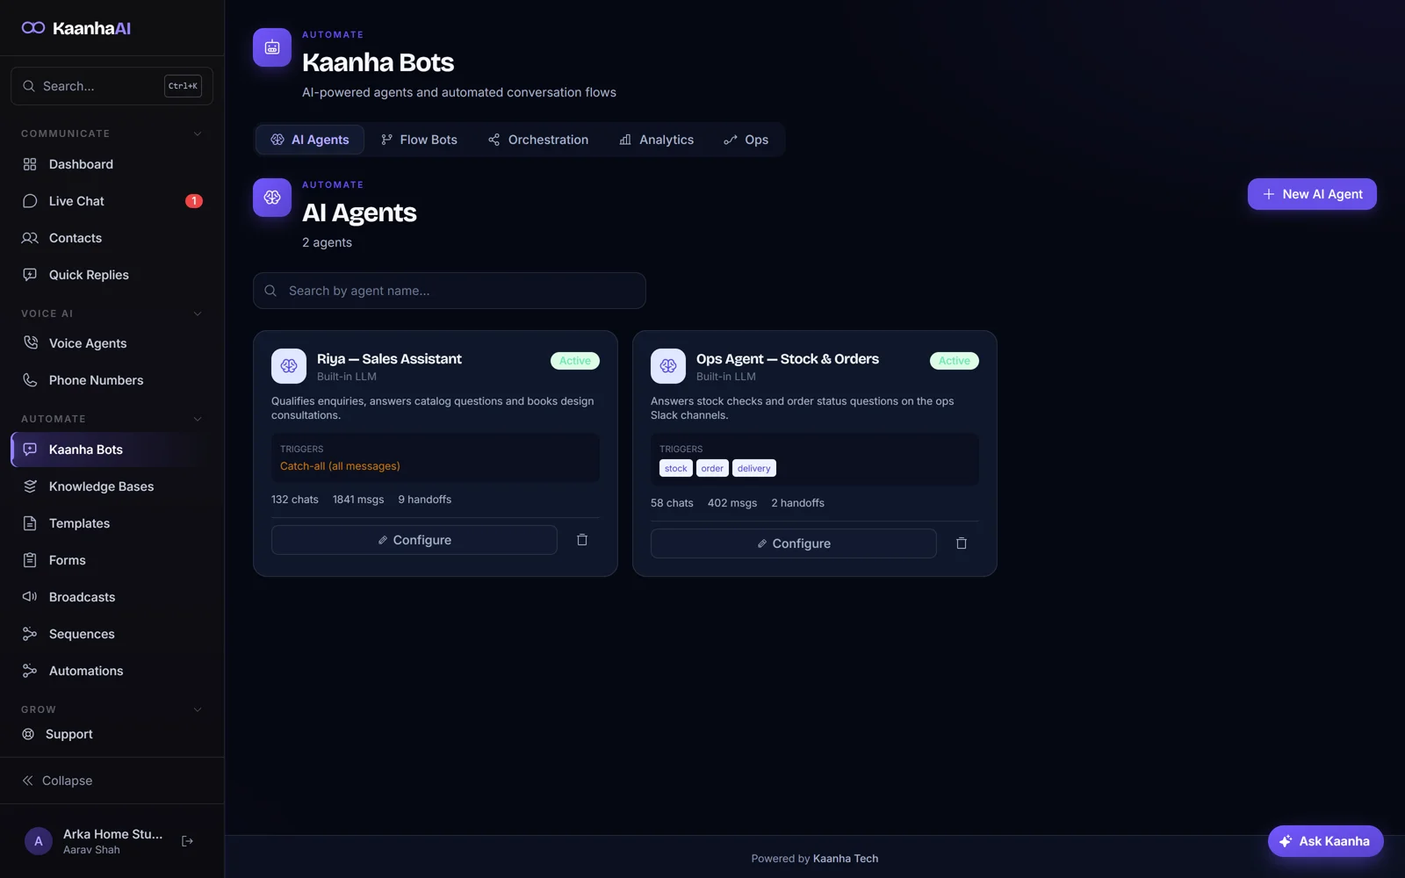Click the KaanhaAI infinity logo icon
1405x878 pixels.
point(33,28)
